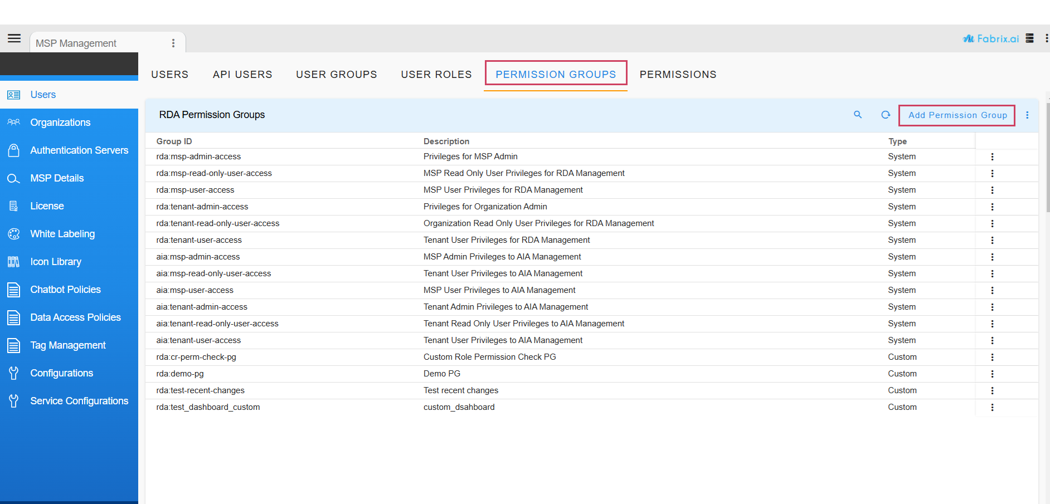Click the Add Permission Group button
The width and height of the screenshot is (1050, 504).
click(x=957, y=115)
